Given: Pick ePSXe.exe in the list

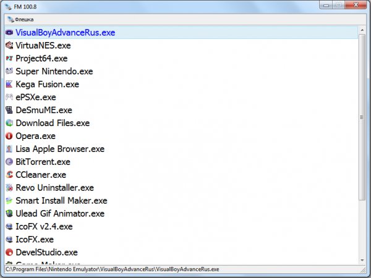Looking at the screenshot, I should coord(181,97).
